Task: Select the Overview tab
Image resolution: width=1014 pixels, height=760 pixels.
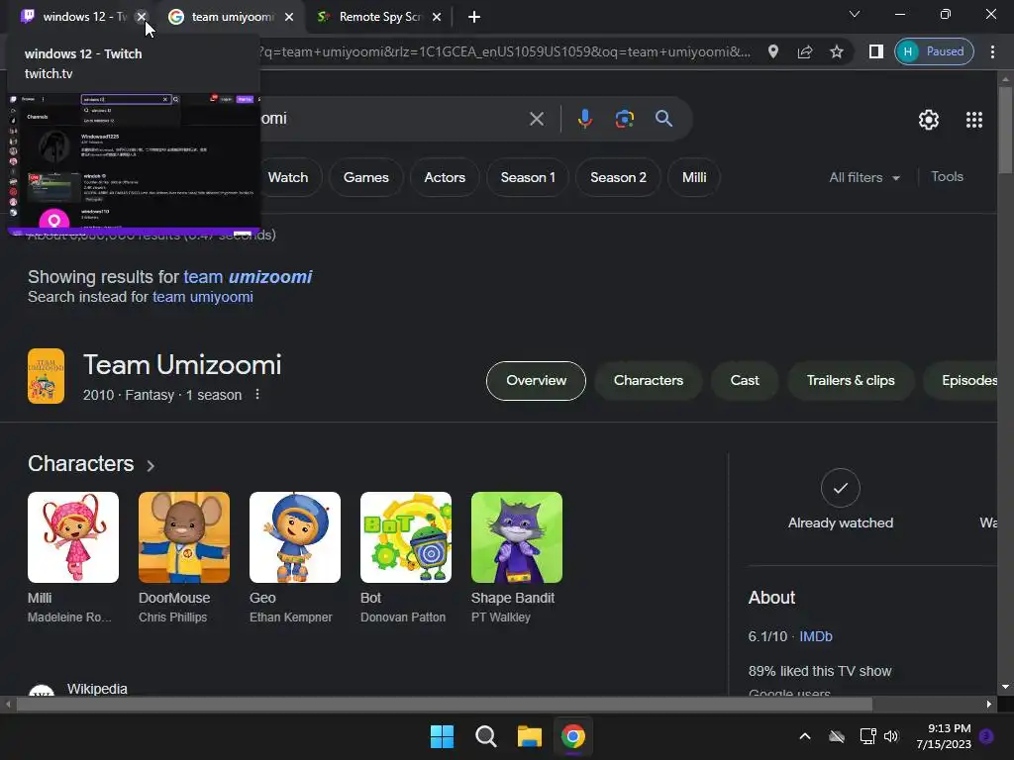Action: click(x=536, y=381)
